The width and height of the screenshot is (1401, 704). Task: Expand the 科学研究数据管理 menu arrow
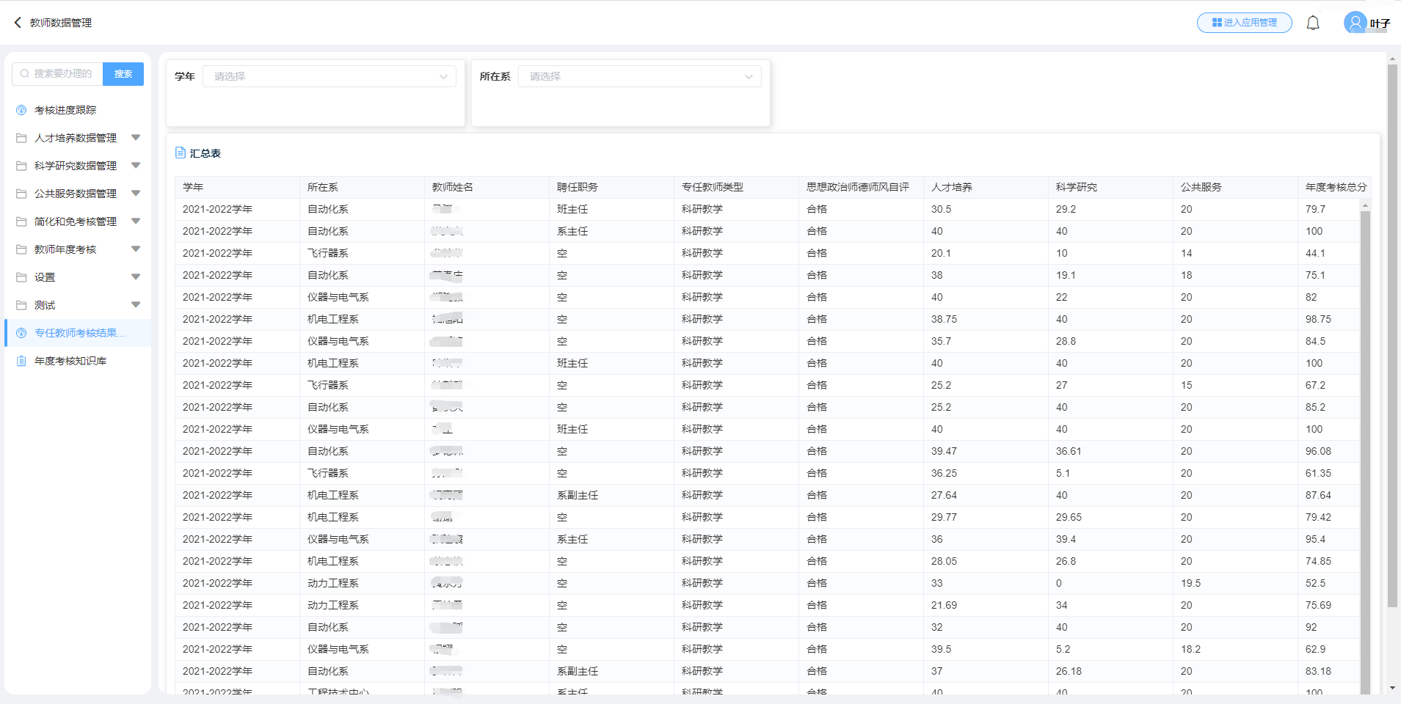pyautogui.click(x=136, y=166)
